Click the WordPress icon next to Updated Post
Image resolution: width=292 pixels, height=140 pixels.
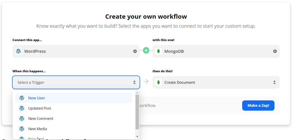[x=22, y=108]
